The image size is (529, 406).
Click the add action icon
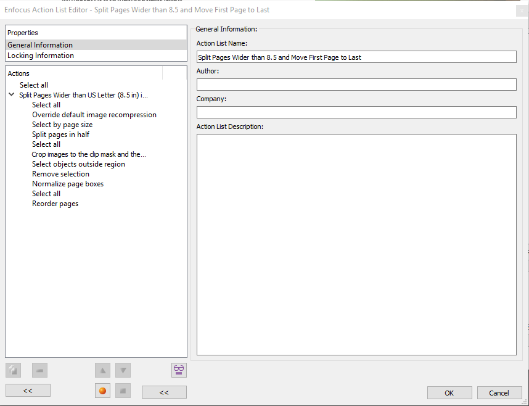coord(14,370)
